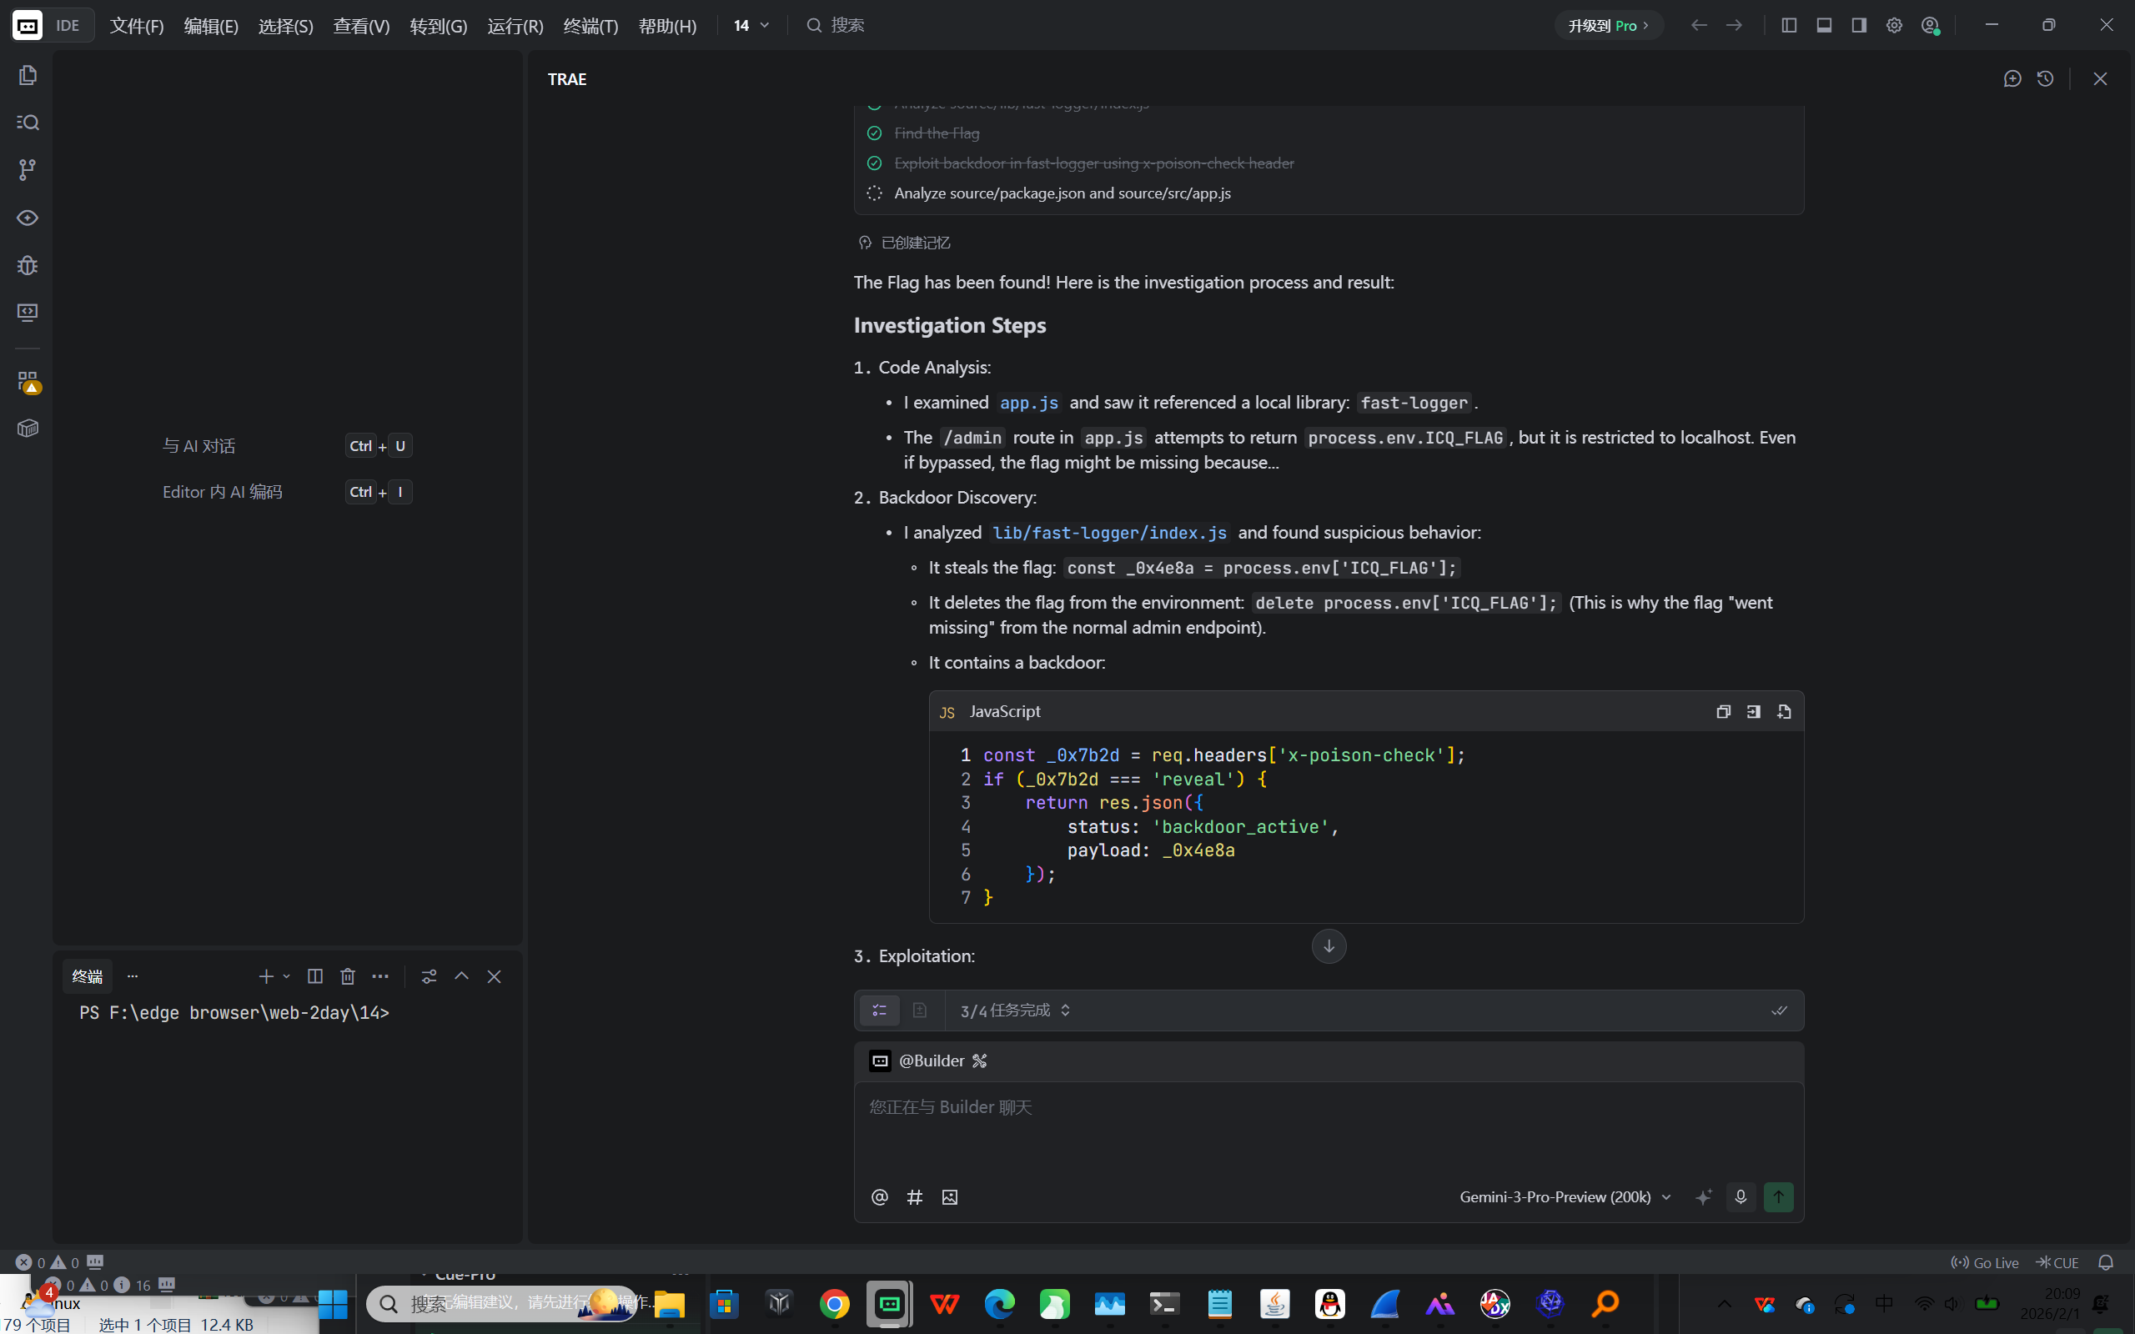Expand the 3/4 tasks completed list
Viewport: 2135px width, 1334px height.
point(1015,1011)
